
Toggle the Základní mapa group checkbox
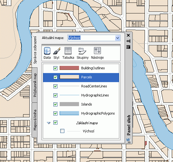point(55,122)
